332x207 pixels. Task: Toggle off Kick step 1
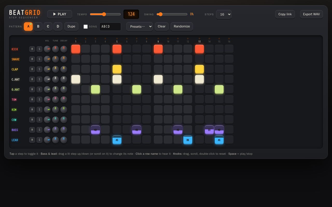(x=76, y=49)
